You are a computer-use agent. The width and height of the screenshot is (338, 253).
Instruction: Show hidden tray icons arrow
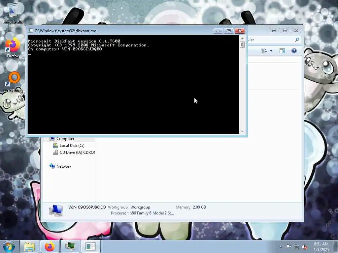(281, 247)
